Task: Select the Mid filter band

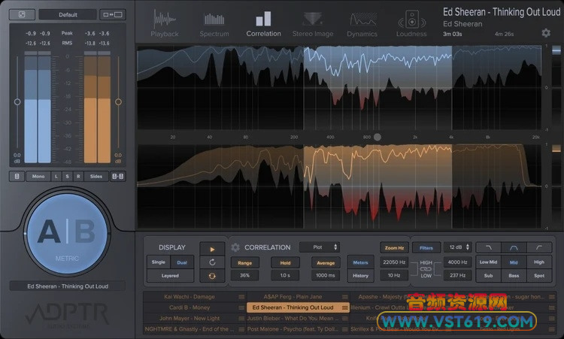Action: click(514, 262)
